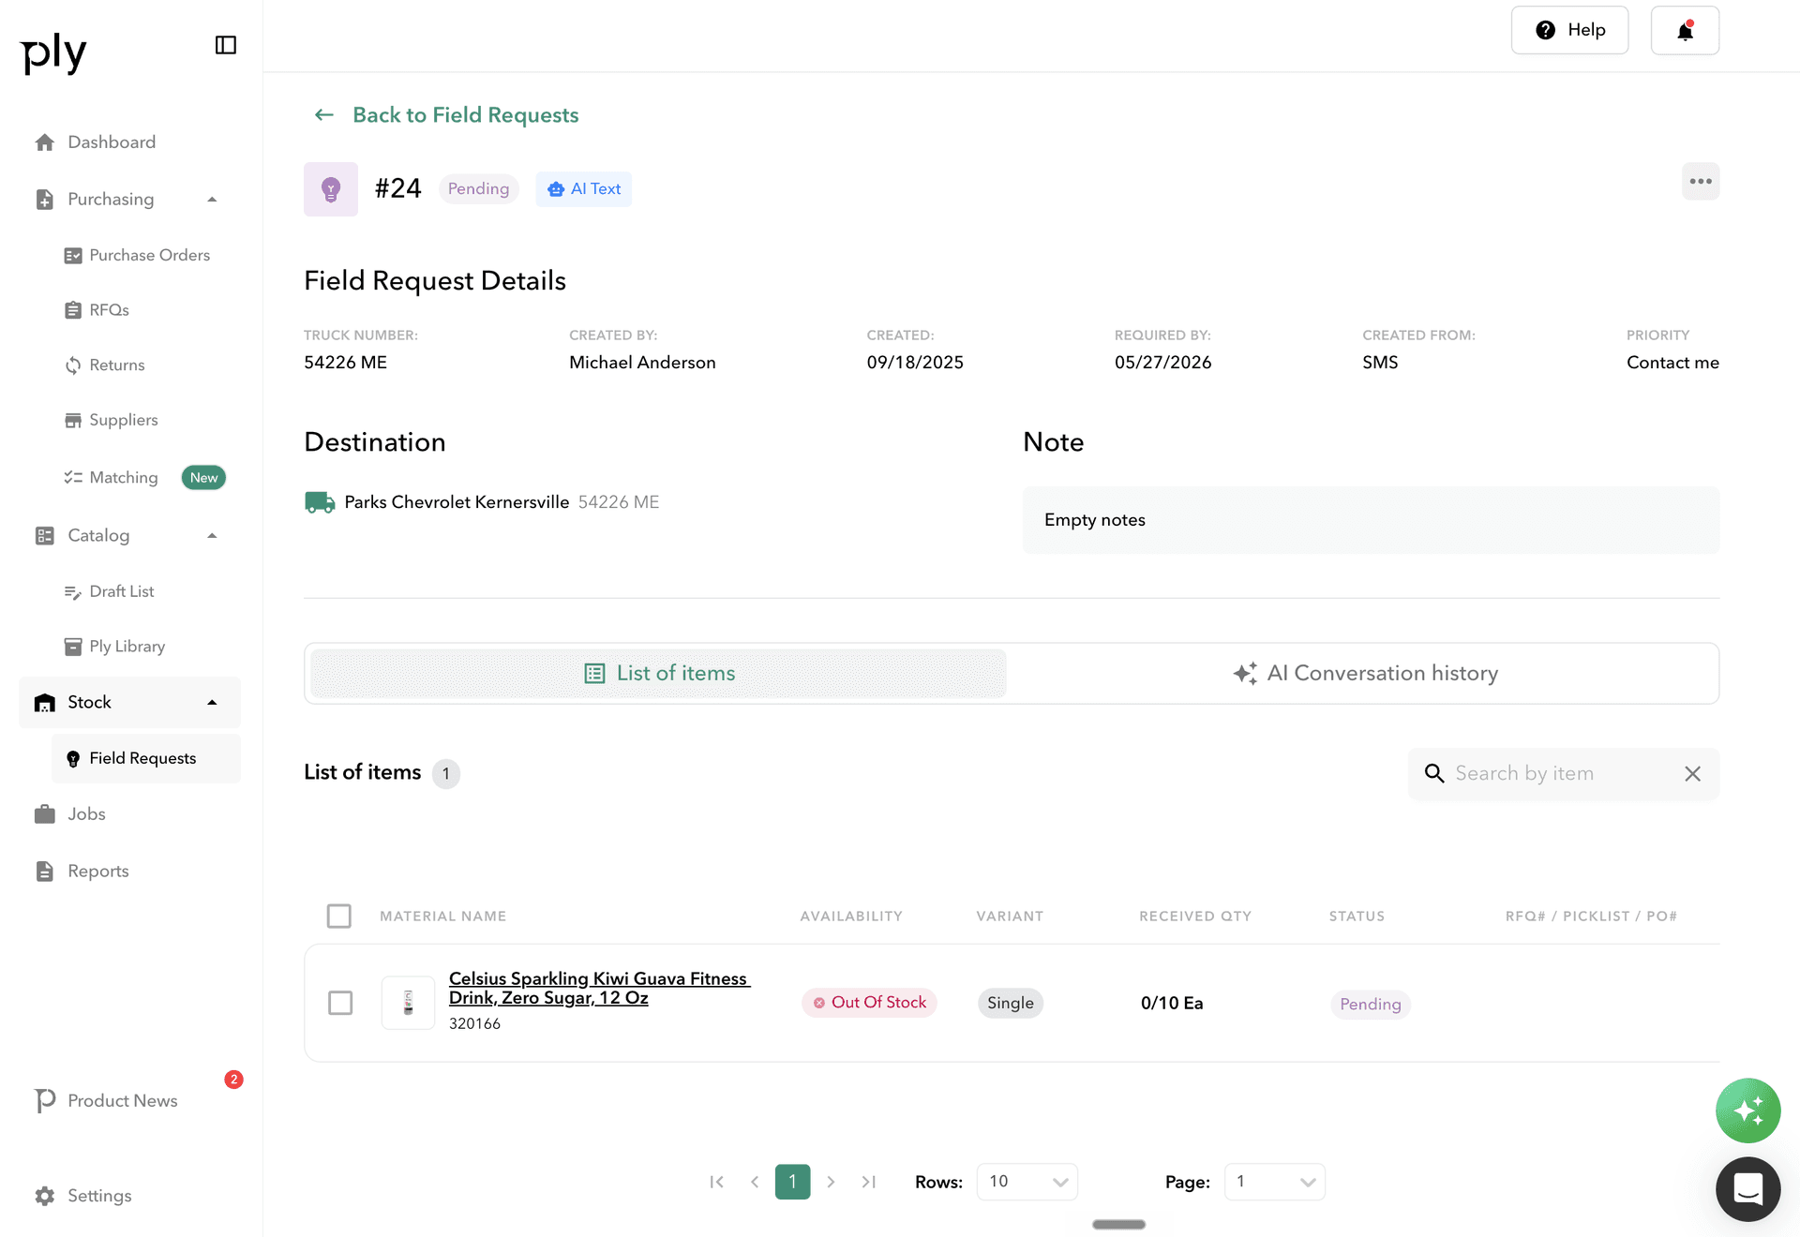The height and width of the screenshot is (1237, 1800).
Task: Open the Rows per page dropdown
Action: pos(1027,1183)
